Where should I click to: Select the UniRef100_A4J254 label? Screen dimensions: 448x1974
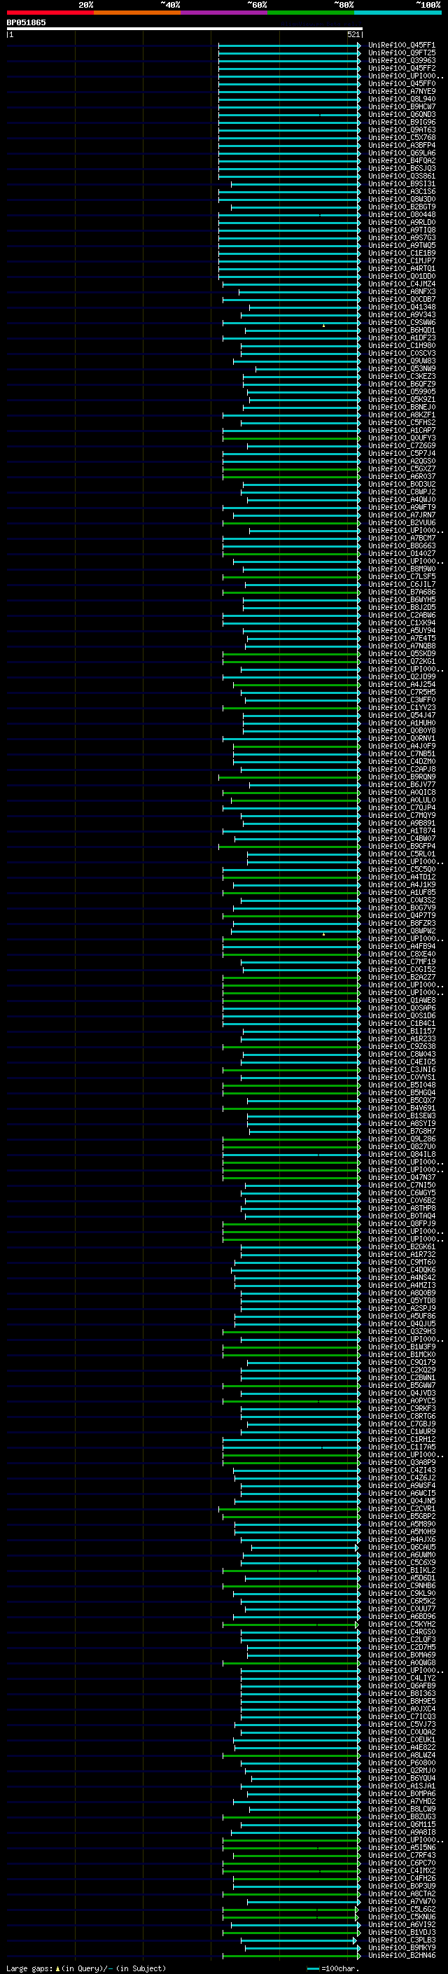click(401, 684)
